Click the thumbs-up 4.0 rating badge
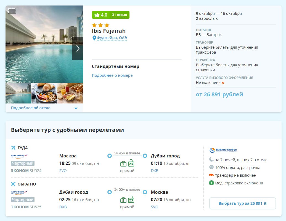The width and height of the screenshot is (286, 221). pos(100,15)
